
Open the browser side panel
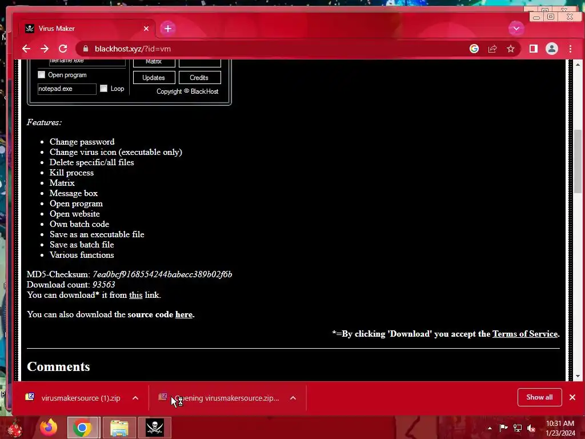click(x=533, y=49)
